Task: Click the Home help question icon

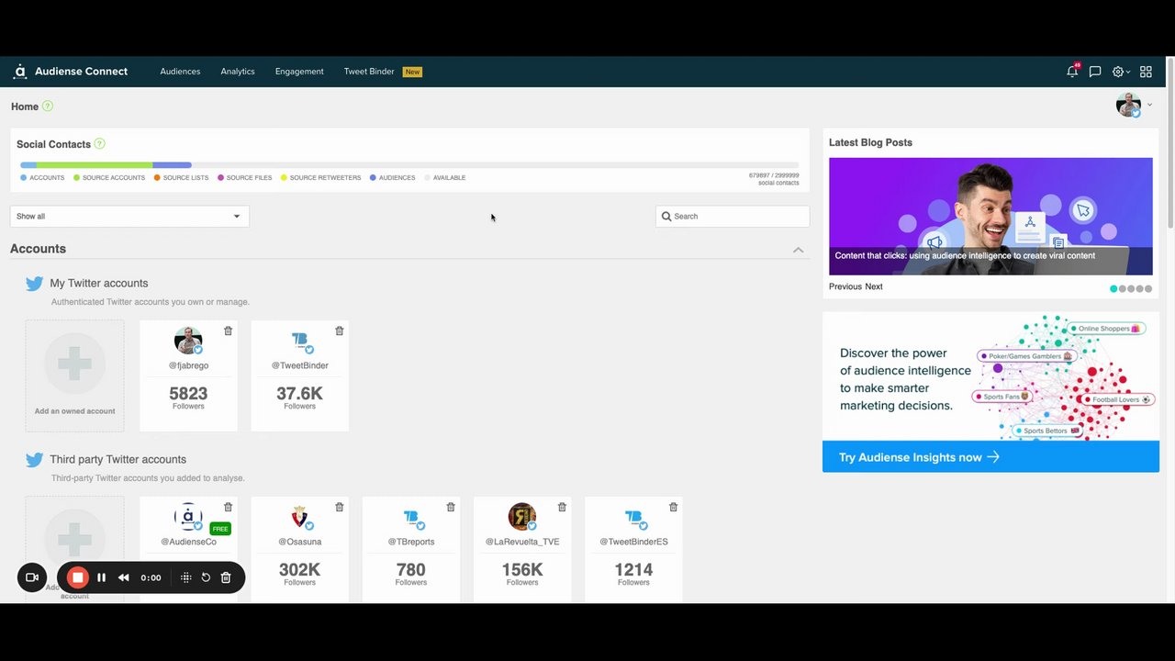Action: click(x=48, y=106)
